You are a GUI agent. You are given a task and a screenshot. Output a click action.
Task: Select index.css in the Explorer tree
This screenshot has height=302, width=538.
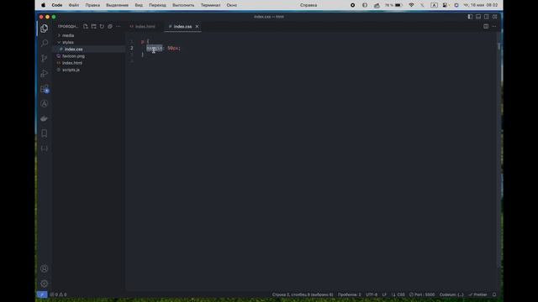tap(88, 49)
